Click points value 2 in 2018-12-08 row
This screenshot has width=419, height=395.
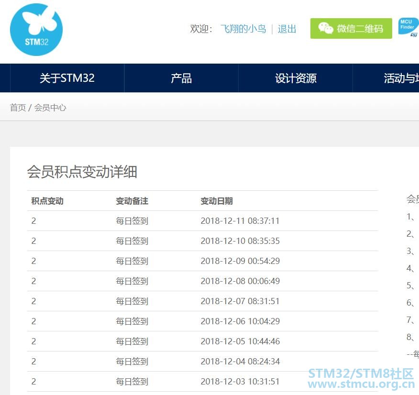pyautogui.click(x=33, y=281)
